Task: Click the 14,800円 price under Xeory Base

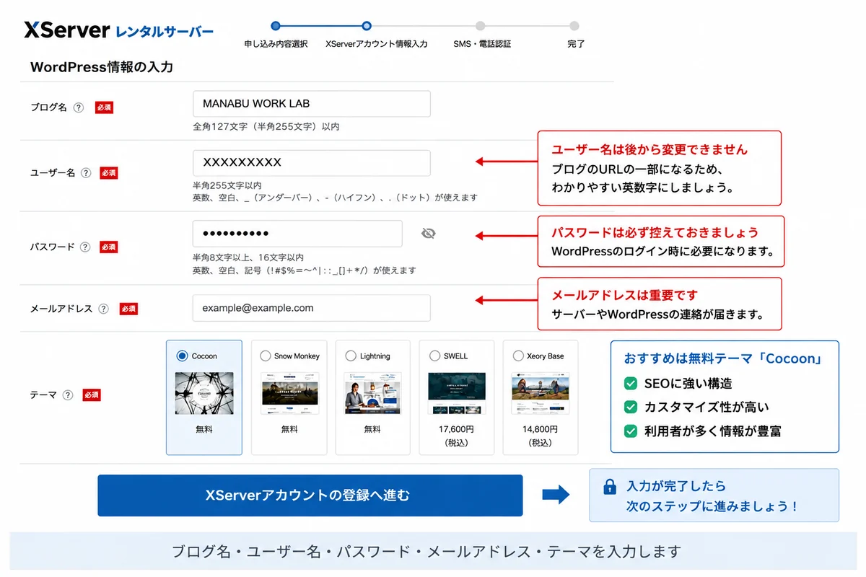Action: pos(540,429)
